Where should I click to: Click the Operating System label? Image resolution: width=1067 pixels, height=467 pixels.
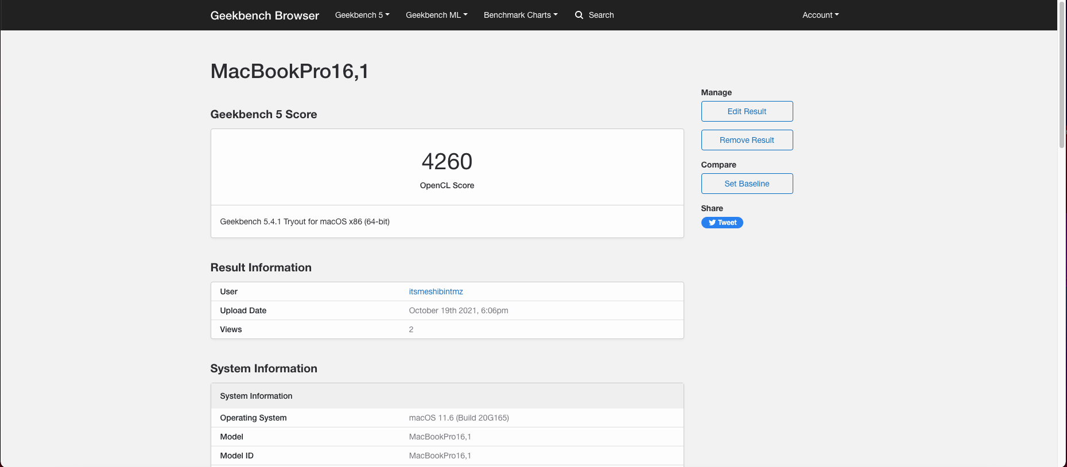pyautogui.click(x=253, y=418)
